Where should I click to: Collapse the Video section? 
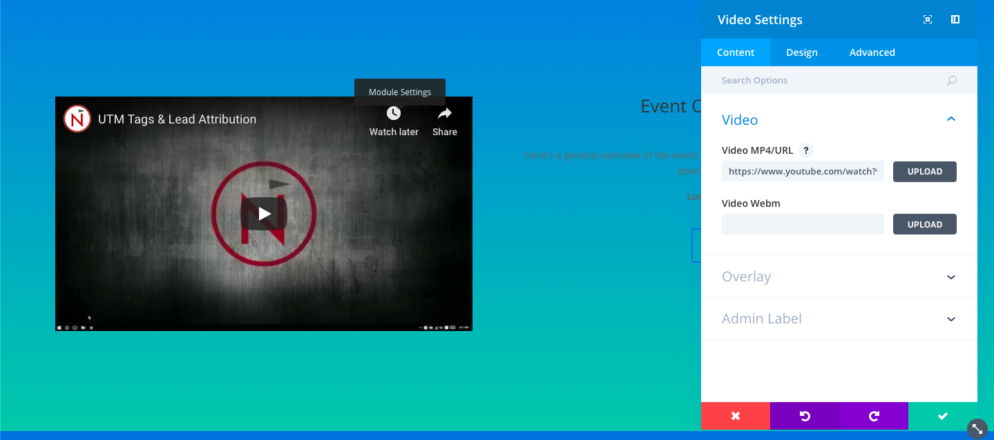[951, 120]
